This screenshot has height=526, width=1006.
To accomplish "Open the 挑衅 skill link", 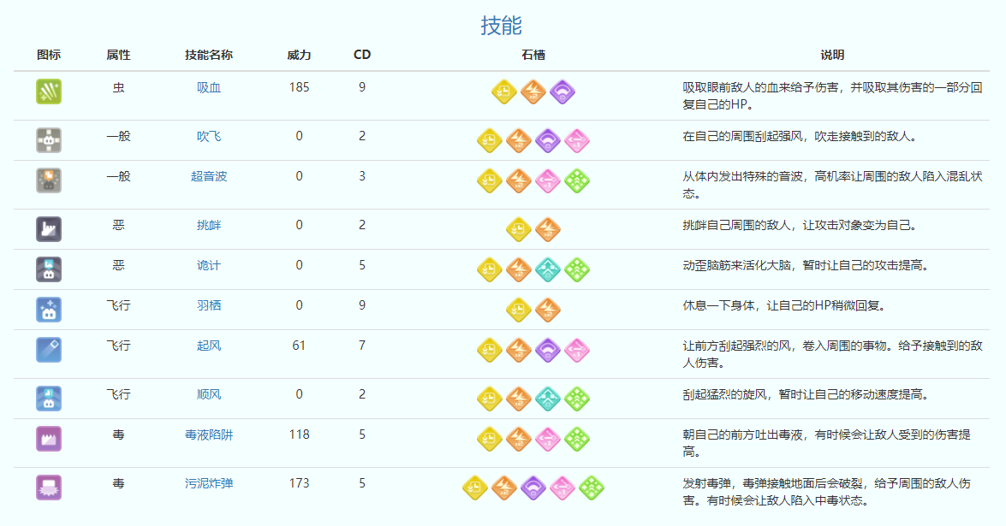I will click(209, 226).
